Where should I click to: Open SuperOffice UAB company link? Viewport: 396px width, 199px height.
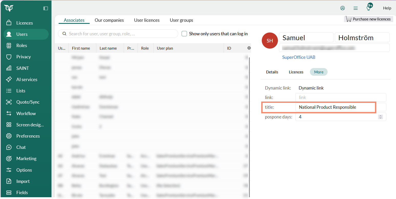click(x=299, y=57)
